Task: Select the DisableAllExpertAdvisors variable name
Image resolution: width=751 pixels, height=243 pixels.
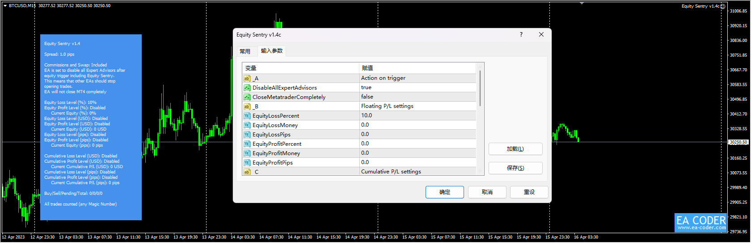Action: (285, 88)
